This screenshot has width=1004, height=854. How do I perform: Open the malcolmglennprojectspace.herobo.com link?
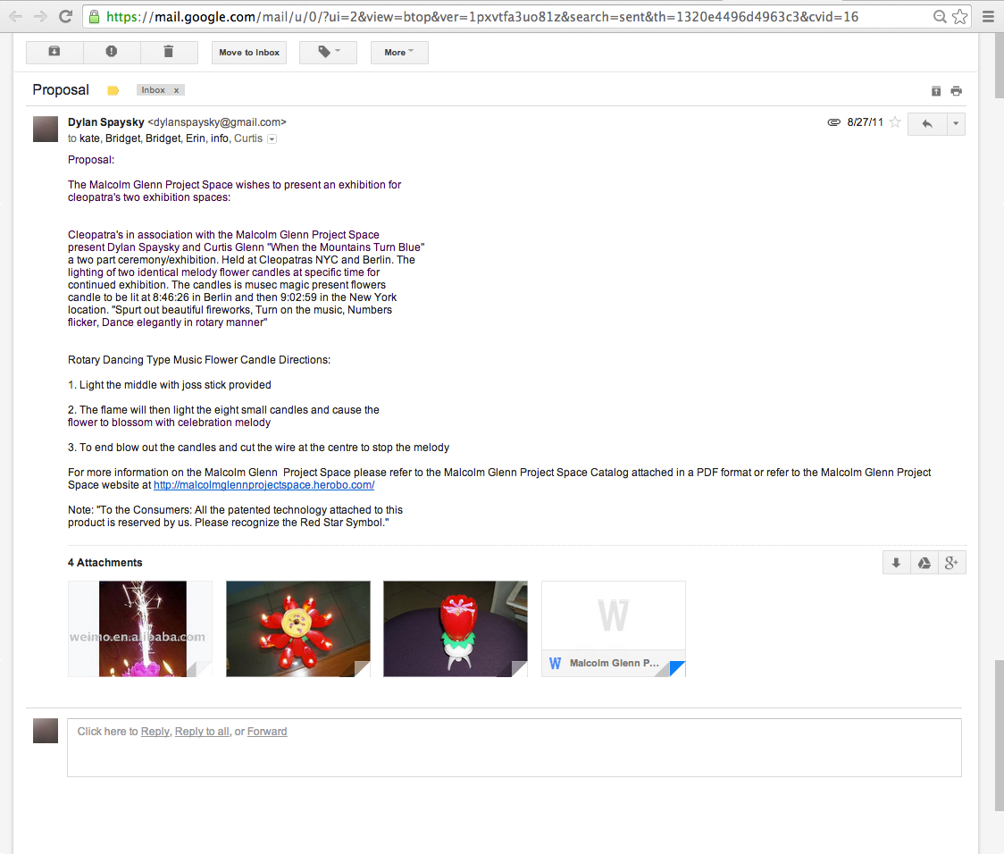click(x=264, y=485)
